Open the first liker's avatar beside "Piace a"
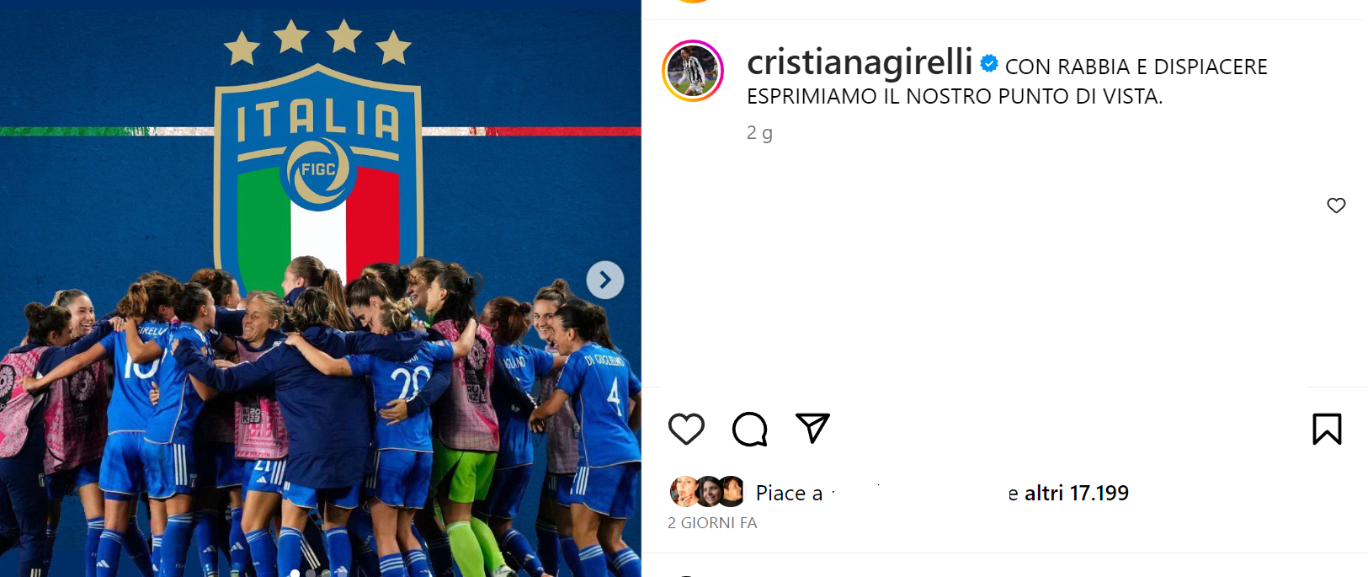This screenshot has height=577, width=1368. 683,491
